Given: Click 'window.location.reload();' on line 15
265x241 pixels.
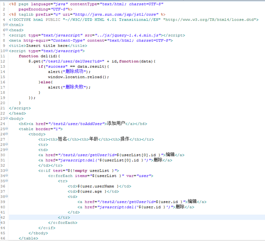Looking at the screenshot, I should (x=78, y=77).
